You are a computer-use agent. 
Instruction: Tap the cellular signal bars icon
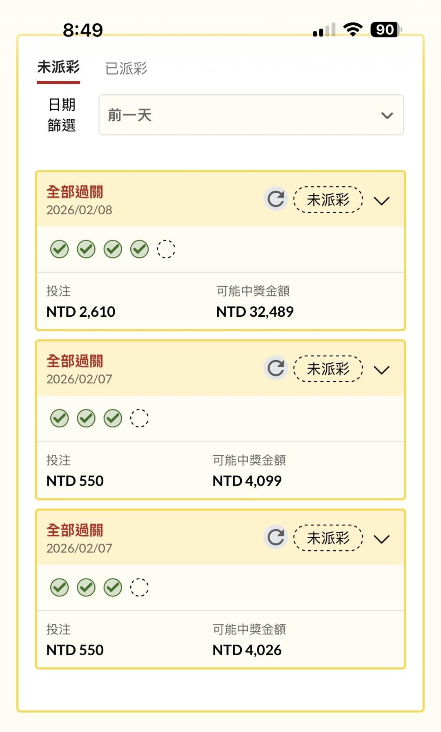point(324,30)
